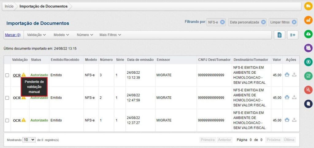Open the records-per-page dropdown showing 10
314x148 pixels.
pos(29,140)
